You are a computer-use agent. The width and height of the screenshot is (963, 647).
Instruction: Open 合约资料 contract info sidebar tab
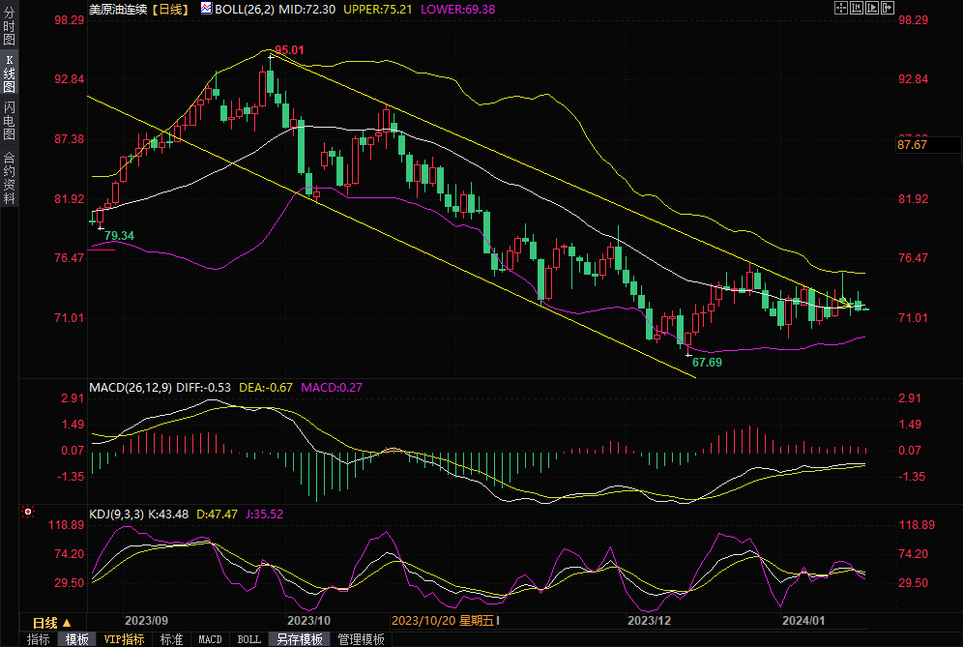[9, 177]
